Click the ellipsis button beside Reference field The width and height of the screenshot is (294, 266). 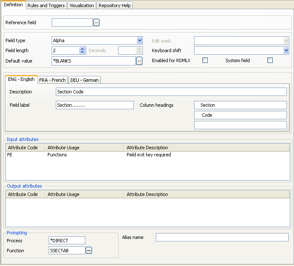[96, 23]
